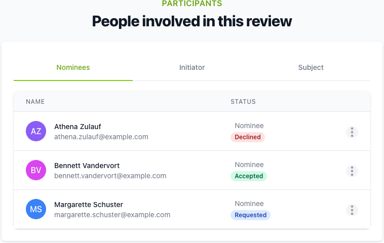Click the STATUS column header

[x=243, y=102]
